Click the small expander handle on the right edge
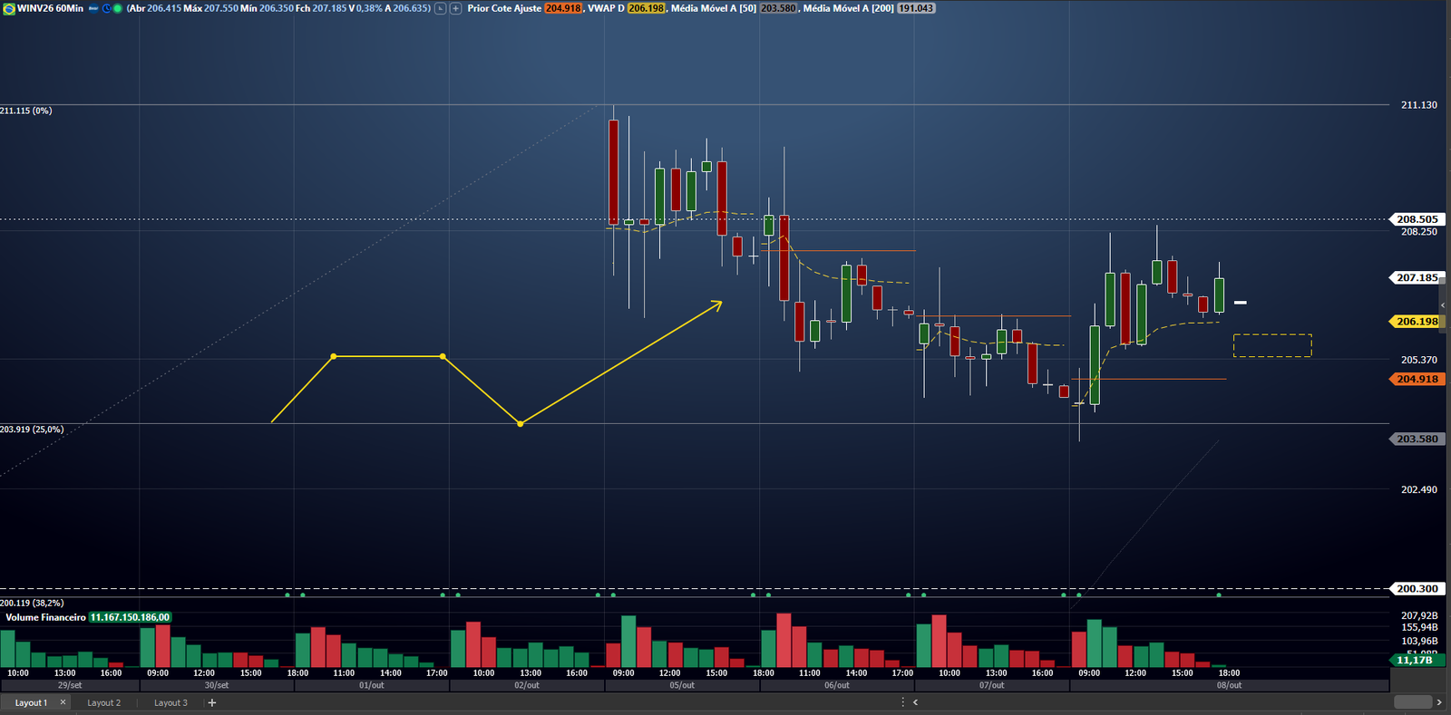The image size is (1451, 715). (1442, 305)
